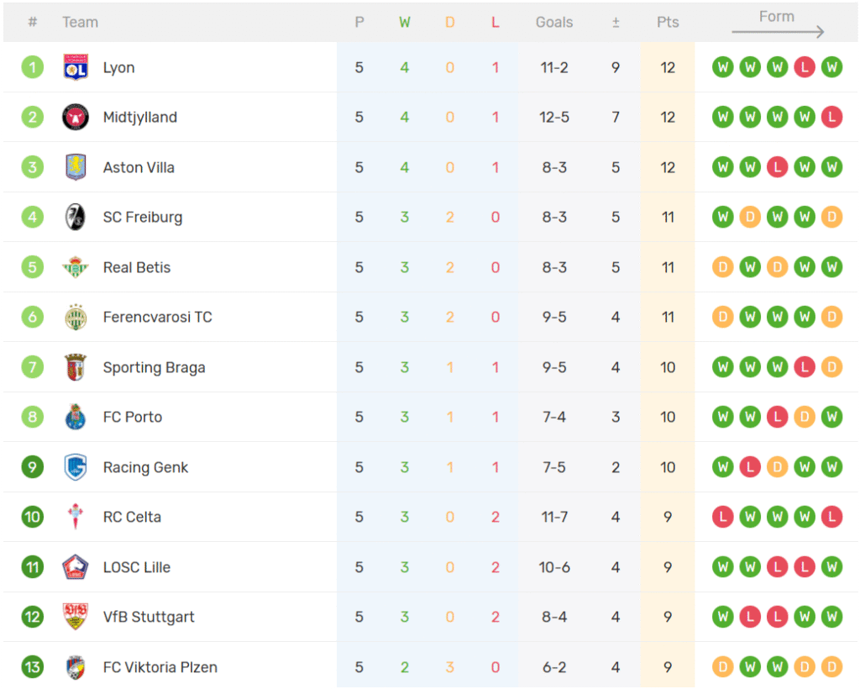
Task: Click the SC Freiburg crest icon
Action: 76,217
